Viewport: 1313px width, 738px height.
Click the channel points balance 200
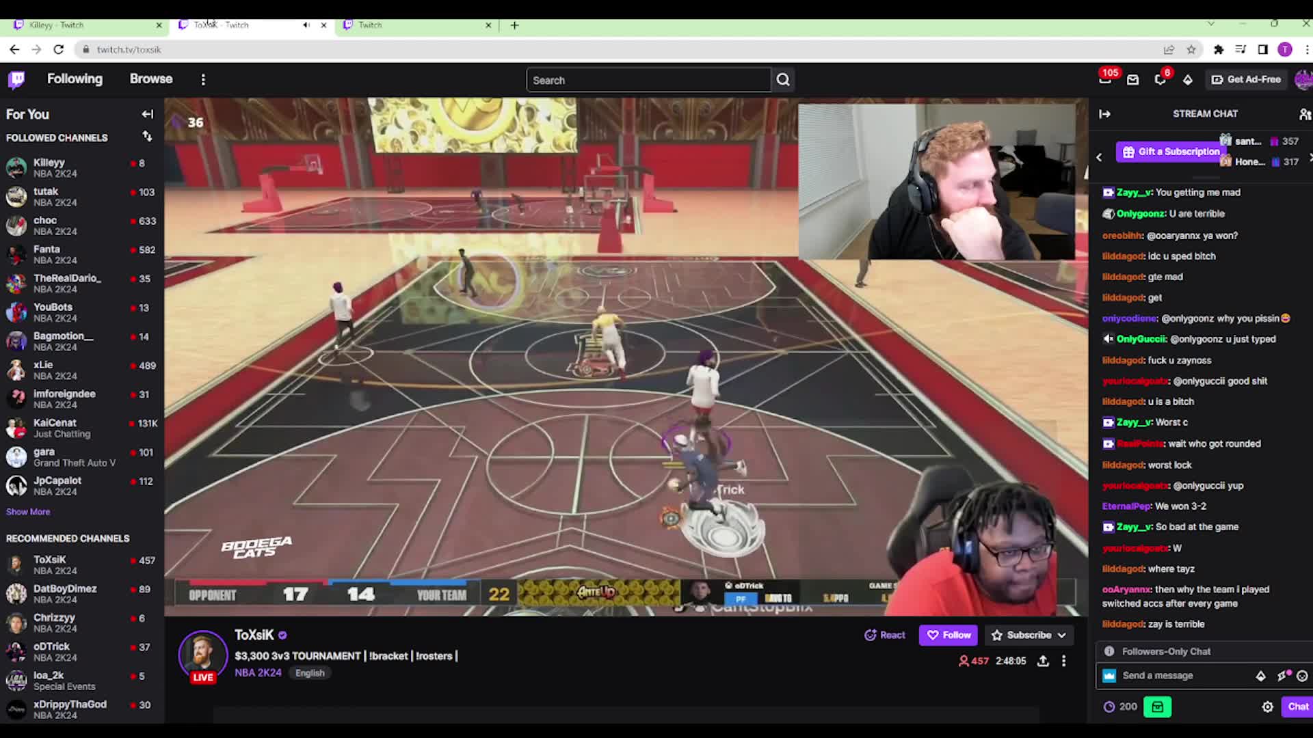point(1120,707)
